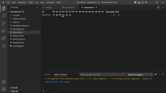This screenshot has width=166, height=93.
Task: Open main.ts in the file explorer
Action: point(24,22)
